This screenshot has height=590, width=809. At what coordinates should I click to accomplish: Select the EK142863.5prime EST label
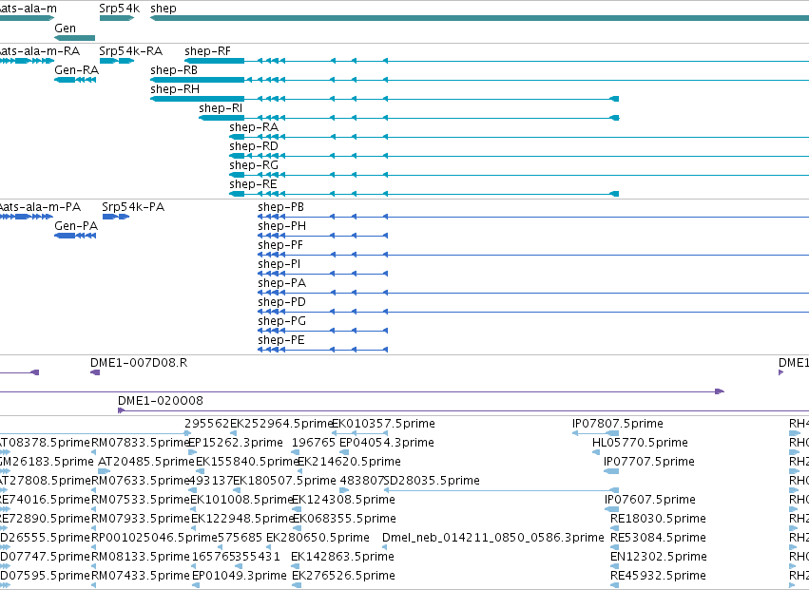point(342,558)
